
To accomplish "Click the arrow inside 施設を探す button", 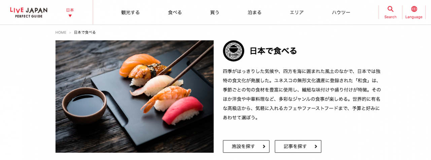I will (264, 147).
